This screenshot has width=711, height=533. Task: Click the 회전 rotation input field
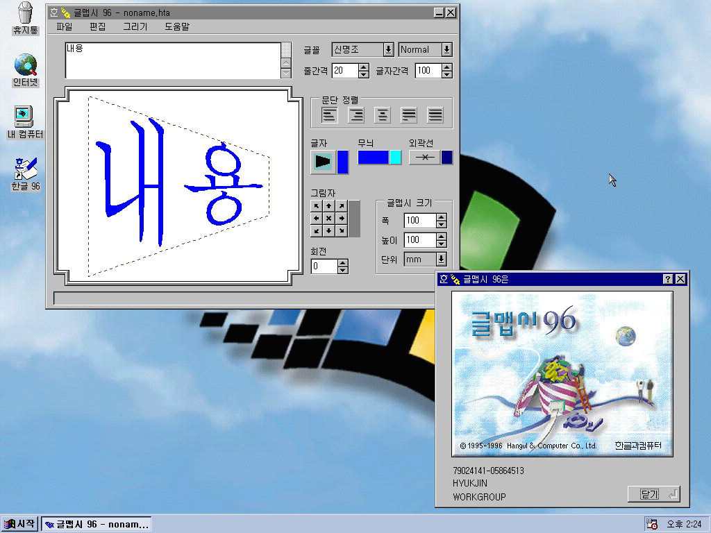tap(325, 266)
